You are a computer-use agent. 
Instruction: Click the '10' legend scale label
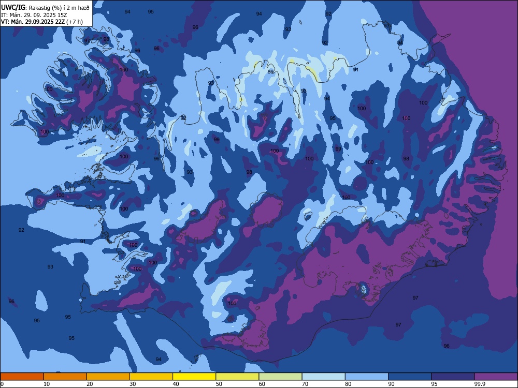[47, 384]
